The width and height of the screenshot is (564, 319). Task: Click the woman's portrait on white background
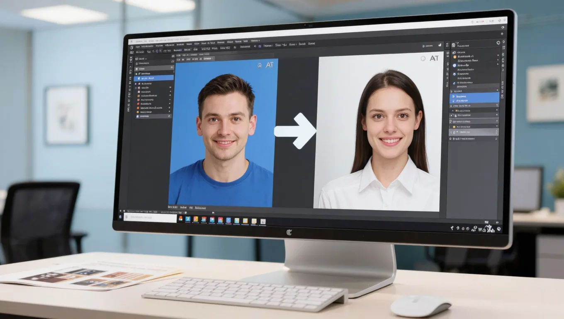pos(378,133)
